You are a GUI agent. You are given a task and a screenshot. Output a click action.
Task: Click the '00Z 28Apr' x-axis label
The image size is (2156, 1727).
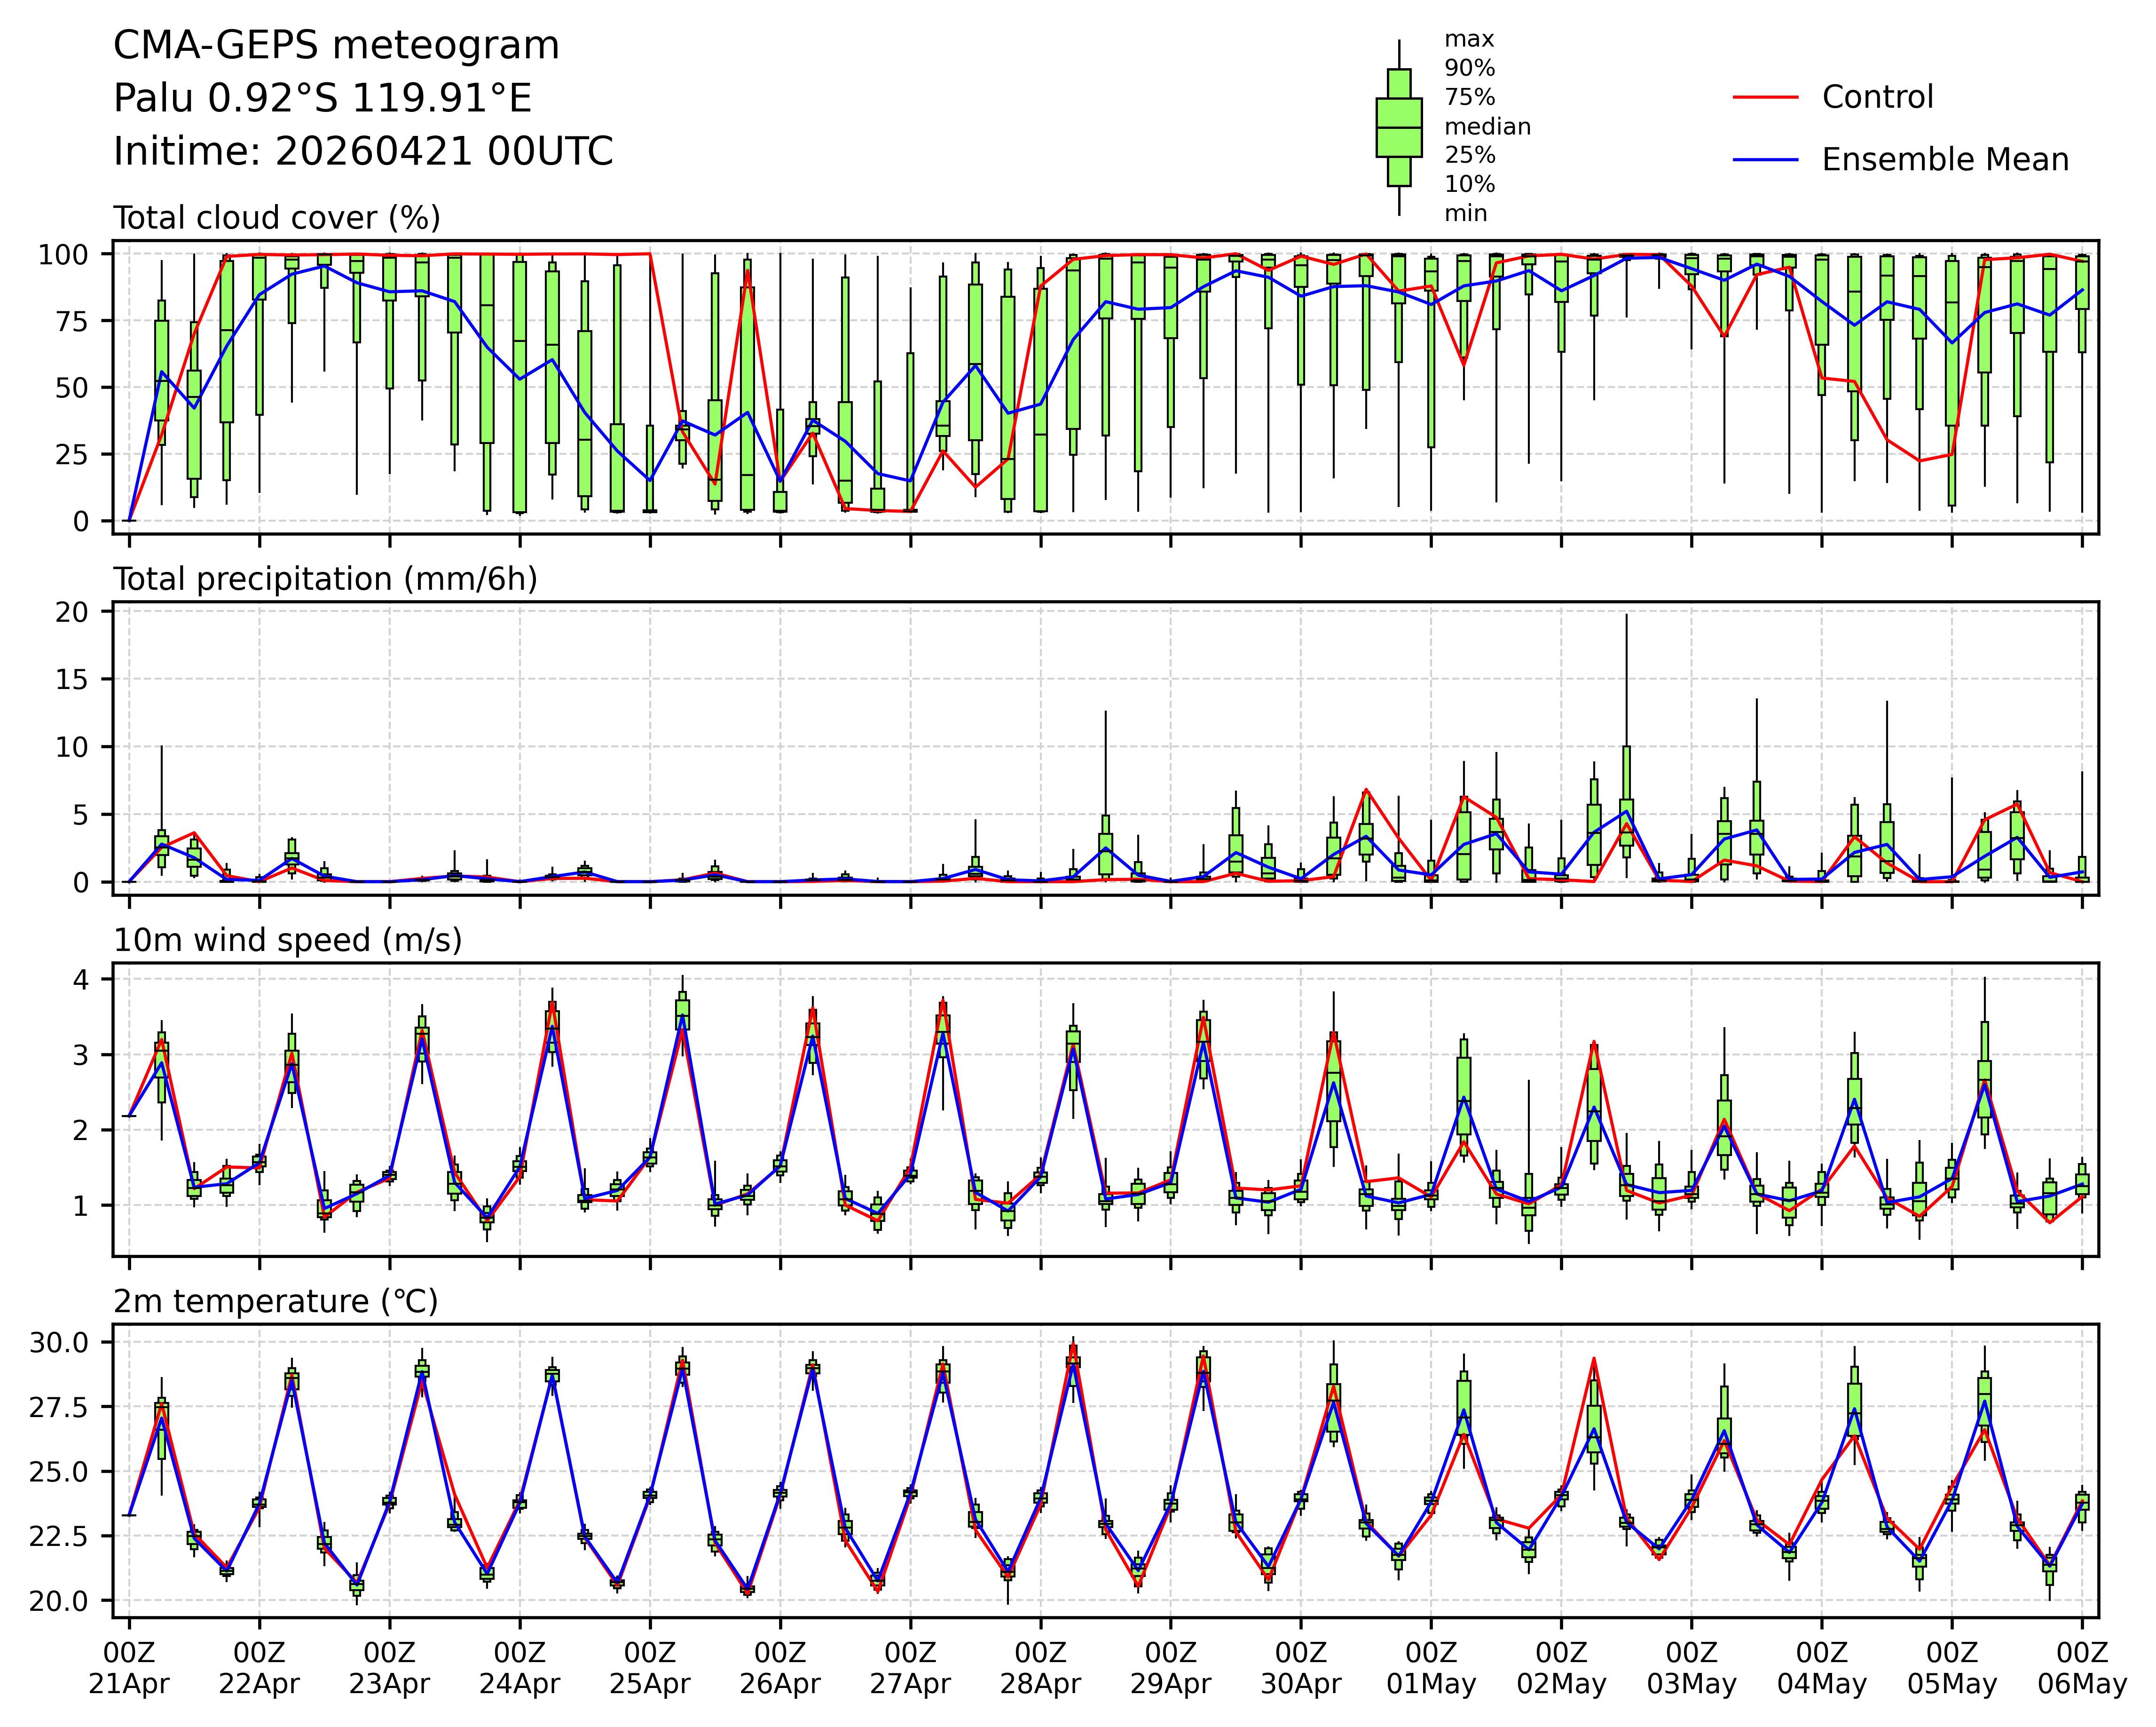pos(1040,1667)
